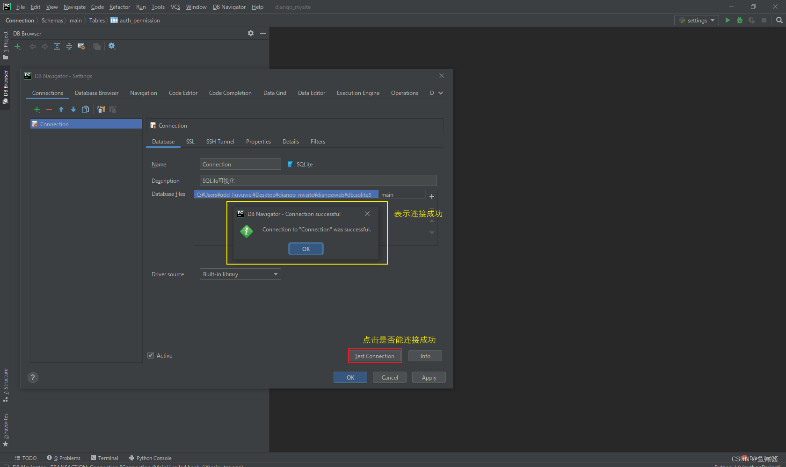Open the SSL connection tab
Viewport: 786px width, 467px height.
point(190,142)
